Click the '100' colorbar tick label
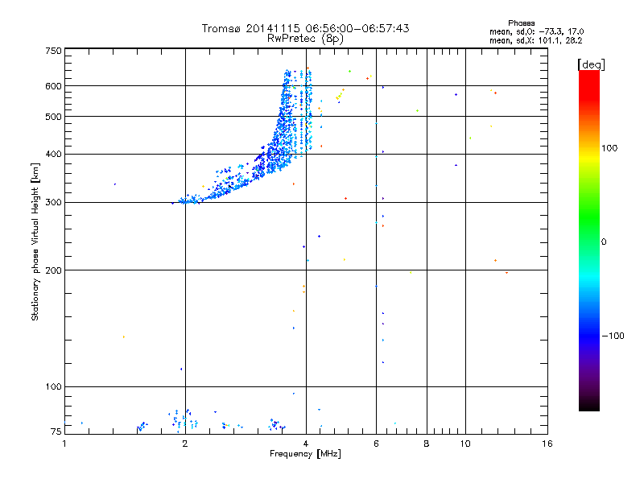Image resolution: width=644 pixels, height=483 pixels. point(609,148)
